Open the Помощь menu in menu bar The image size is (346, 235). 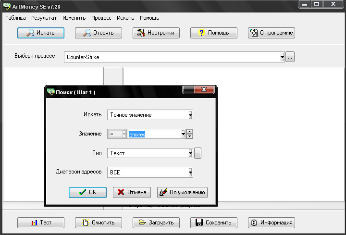click(149, 18)
